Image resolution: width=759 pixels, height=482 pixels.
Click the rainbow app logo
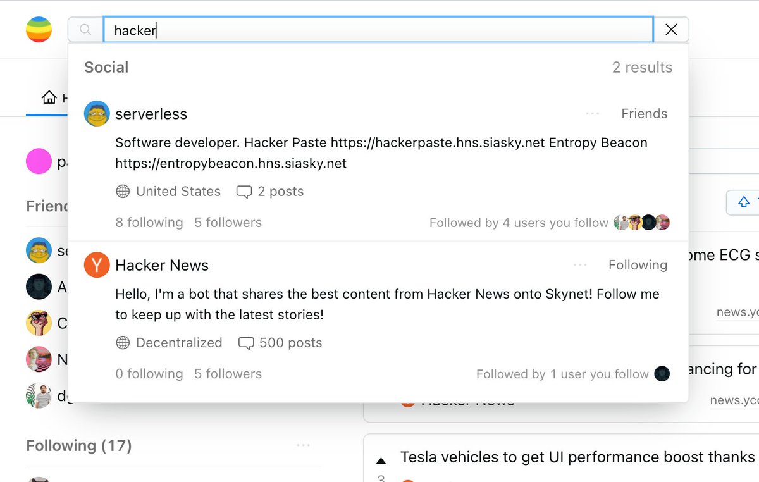39,30
